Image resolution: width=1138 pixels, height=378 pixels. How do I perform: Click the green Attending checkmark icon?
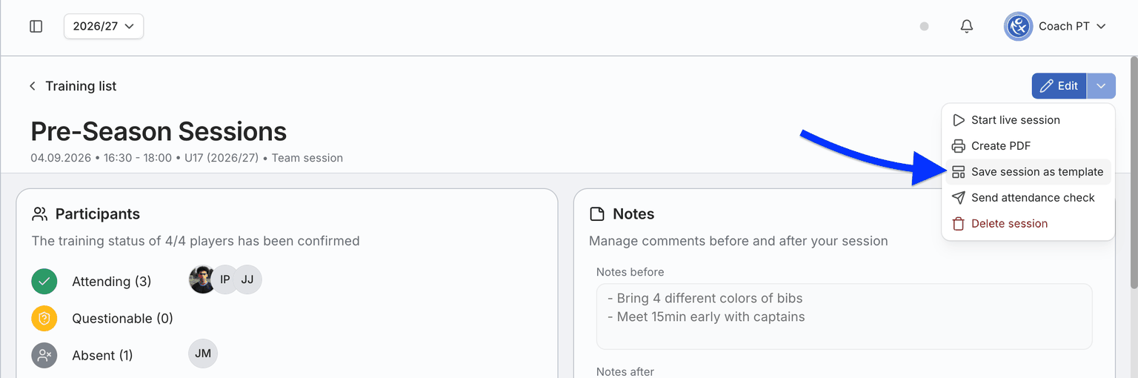coord(44,282)
